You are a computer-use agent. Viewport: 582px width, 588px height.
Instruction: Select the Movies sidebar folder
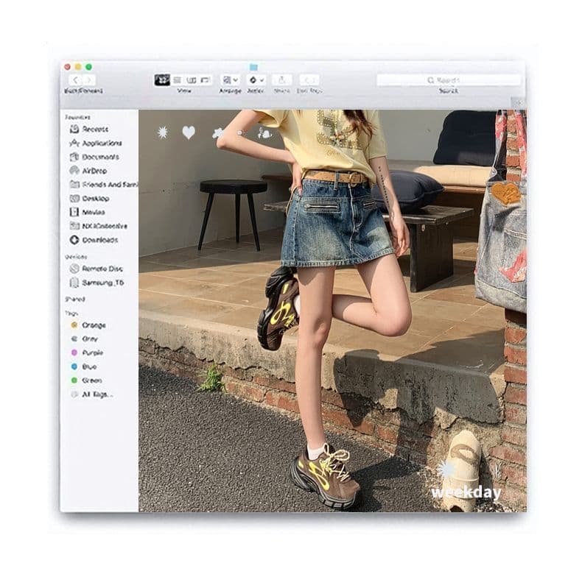(88, 212)
